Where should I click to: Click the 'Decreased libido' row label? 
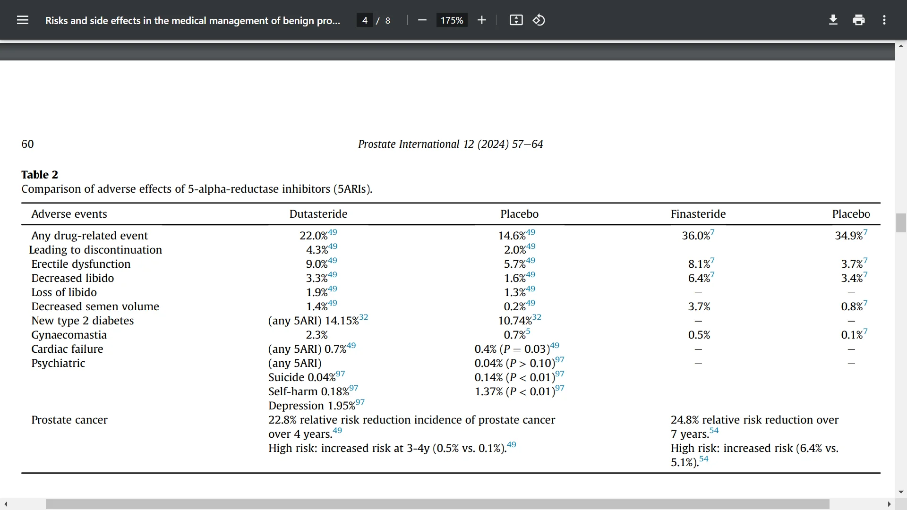72,278
